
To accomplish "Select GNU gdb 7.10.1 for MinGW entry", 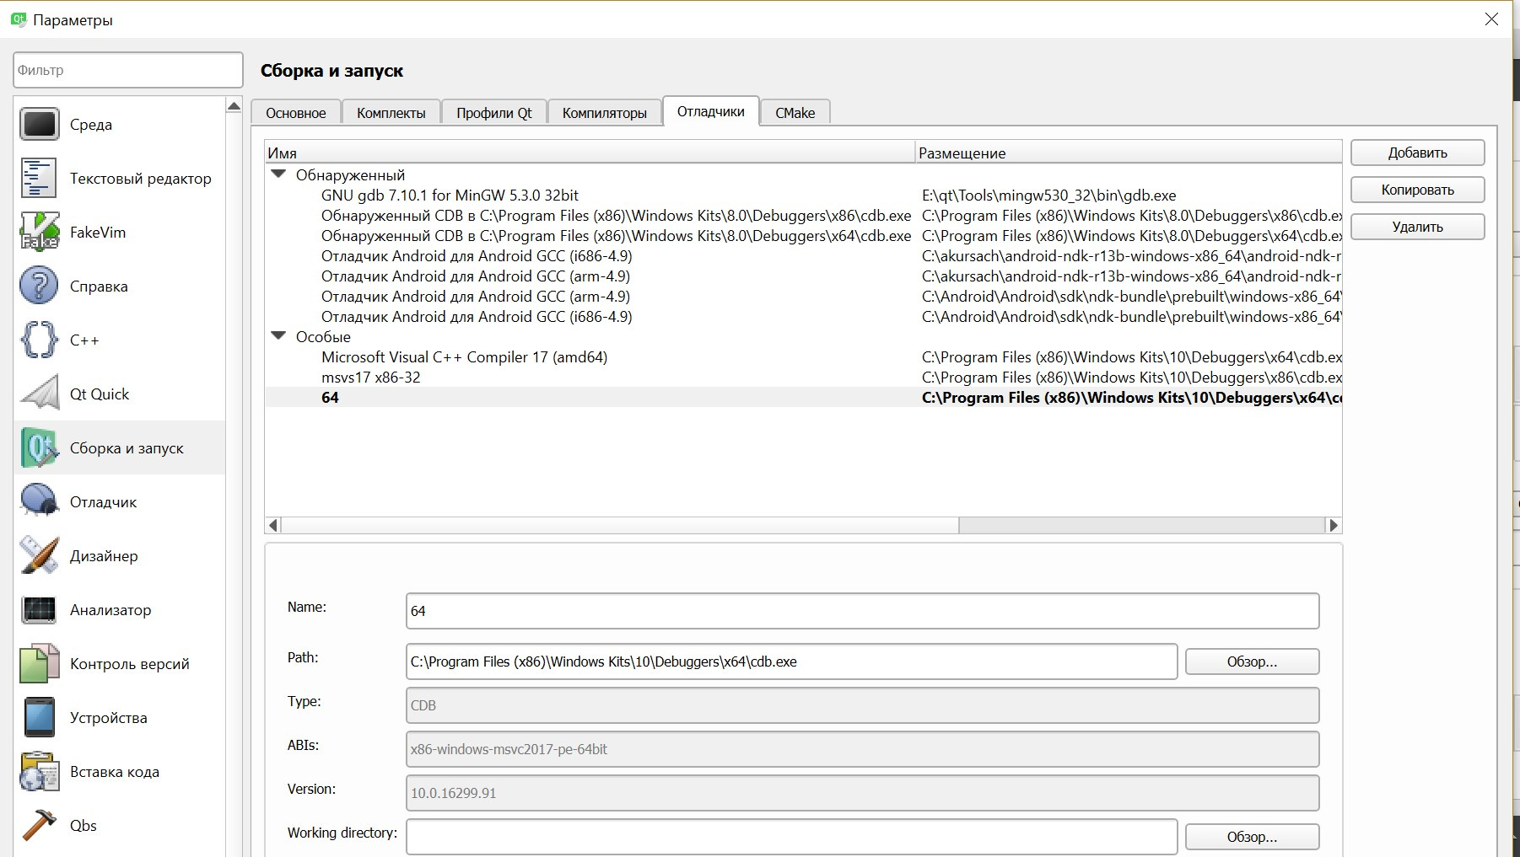I will point(450,195).
